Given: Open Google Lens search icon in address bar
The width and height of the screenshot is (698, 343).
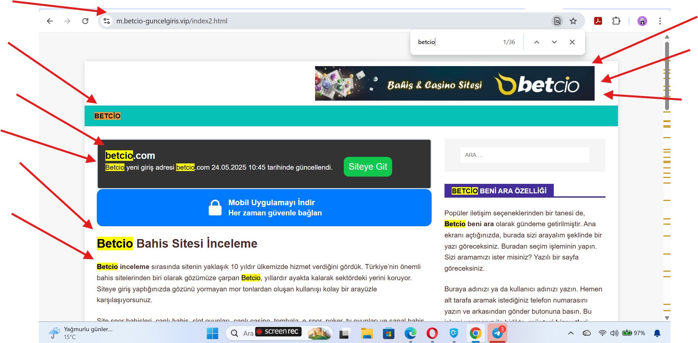Looking at the screenshot, I should (557, 21).
